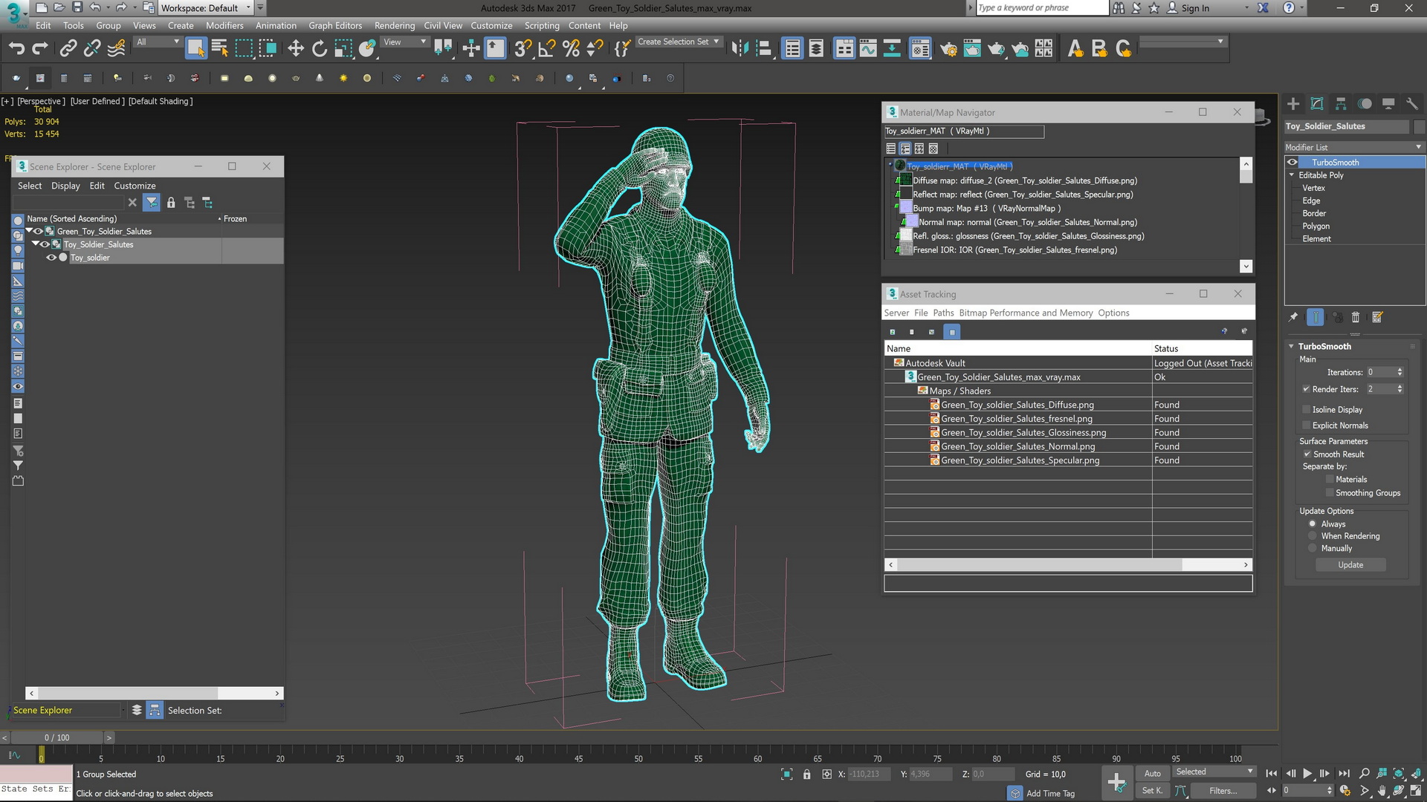Choose the Select and Rotate tool

320,48
